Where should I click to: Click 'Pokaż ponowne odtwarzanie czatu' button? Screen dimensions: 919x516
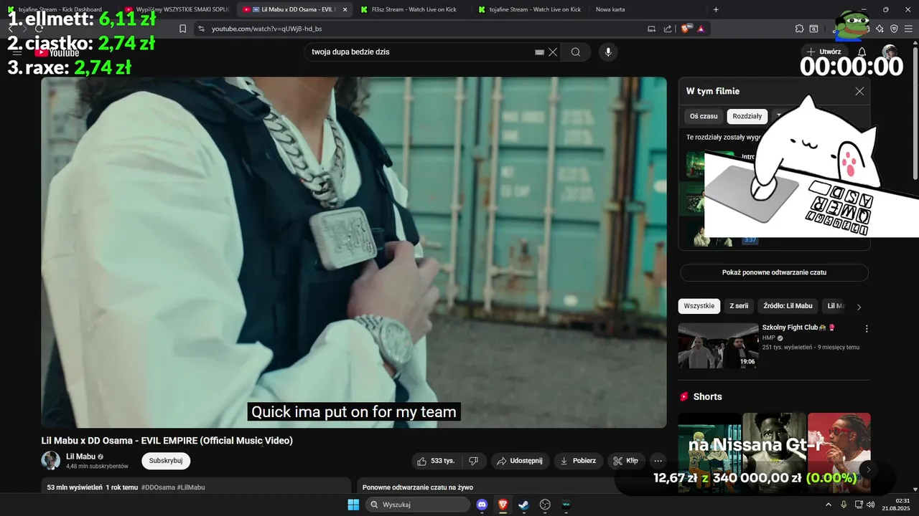[x=774, y=272]
